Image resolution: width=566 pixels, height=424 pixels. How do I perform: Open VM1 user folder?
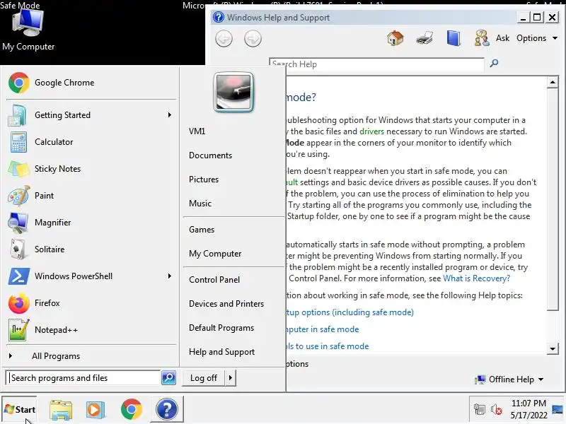coord(197,131)
